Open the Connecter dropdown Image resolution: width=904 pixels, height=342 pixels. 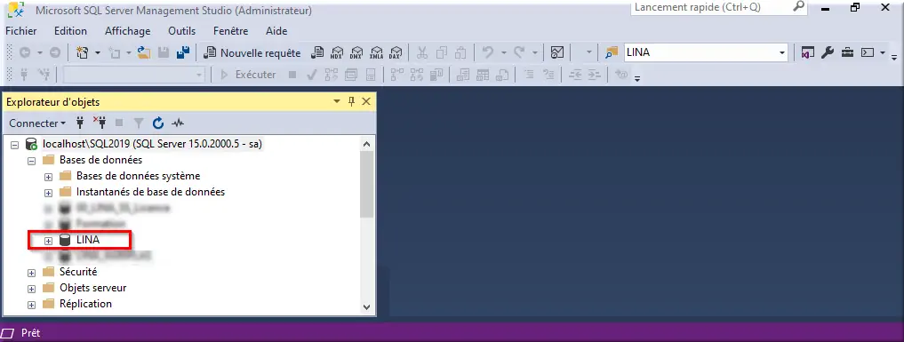[37, 123]
